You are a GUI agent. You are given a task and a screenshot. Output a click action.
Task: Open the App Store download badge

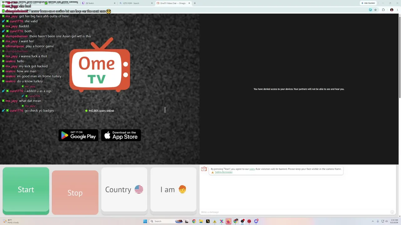pyautogui.click(x=121, y=135)
